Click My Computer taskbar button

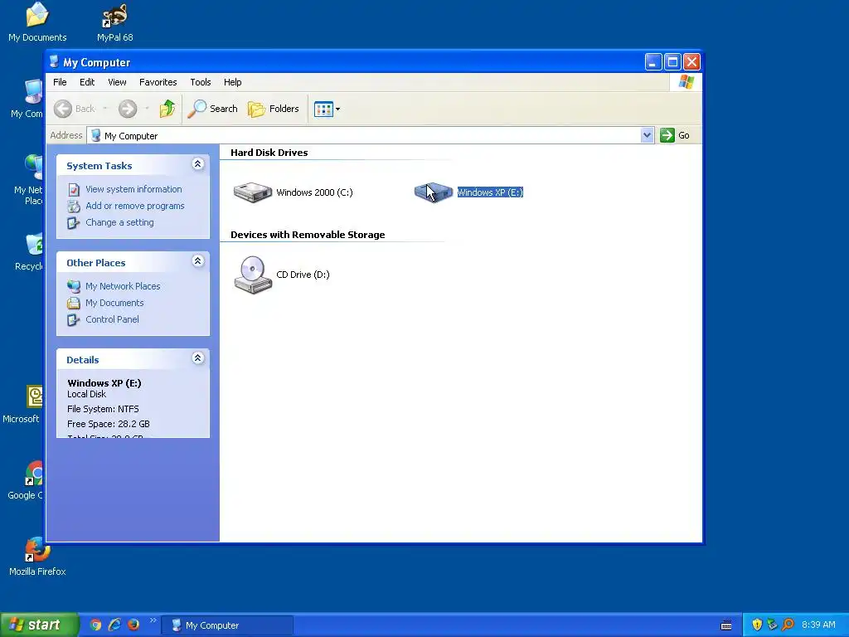[x=227, y=625]
